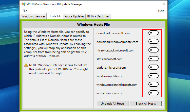Viewport: 190px width, 112px height.
Task: Click the download.windowsupdate.com domain label
Action: tap(117, 42)
